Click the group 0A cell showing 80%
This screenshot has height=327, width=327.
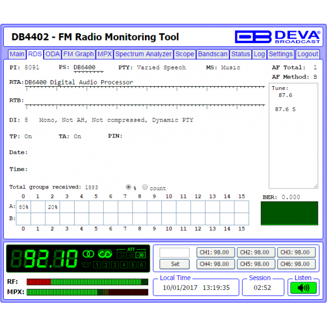pos(23,207)
